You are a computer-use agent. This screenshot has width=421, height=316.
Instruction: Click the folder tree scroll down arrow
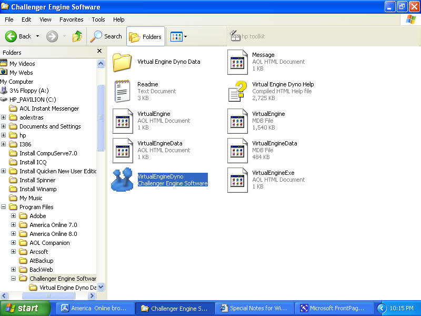point(101,287)
